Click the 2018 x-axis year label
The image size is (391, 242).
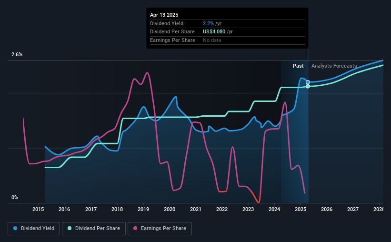point(117,210)
